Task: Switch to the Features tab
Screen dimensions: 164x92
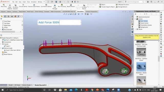Action: click(3, 11)
